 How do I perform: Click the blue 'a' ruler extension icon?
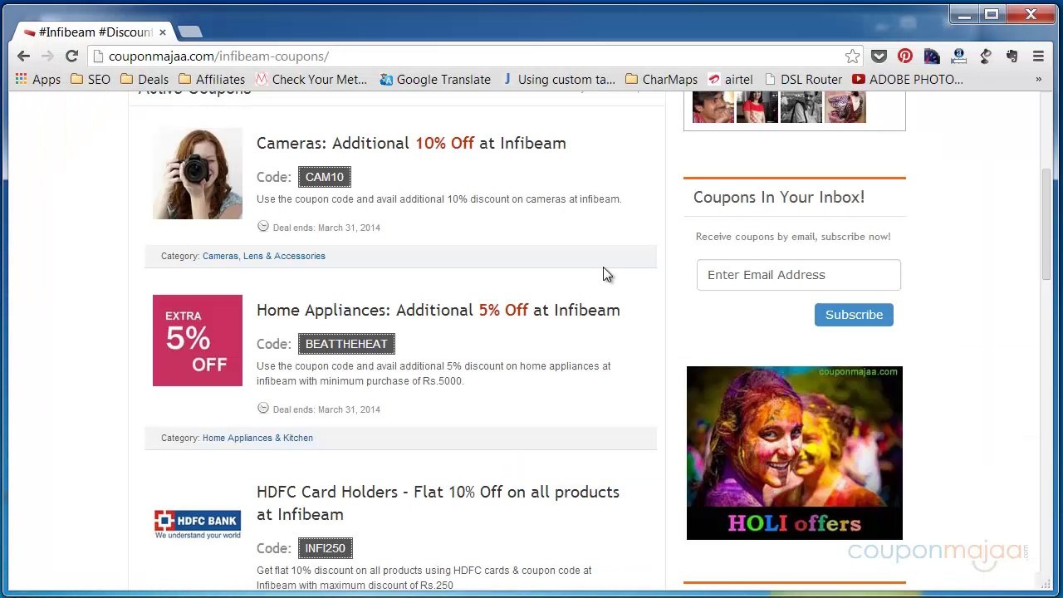tap(958, 56)
